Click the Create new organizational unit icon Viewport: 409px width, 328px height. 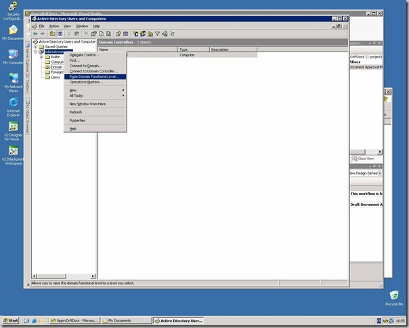point(150,34)
